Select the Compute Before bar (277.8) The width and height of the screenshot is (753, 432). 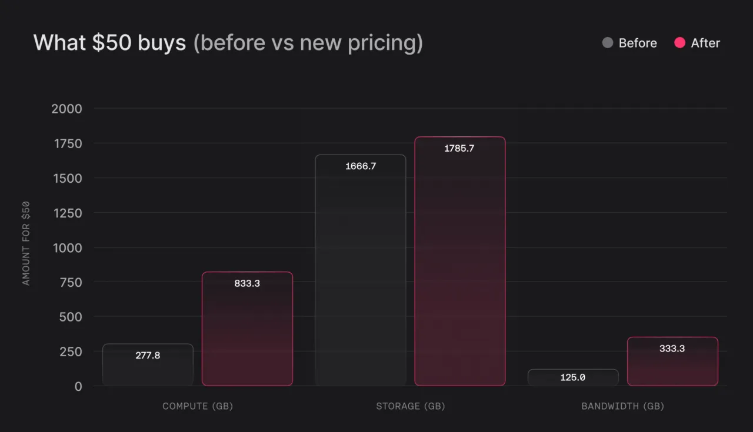(x=148, y=365)
